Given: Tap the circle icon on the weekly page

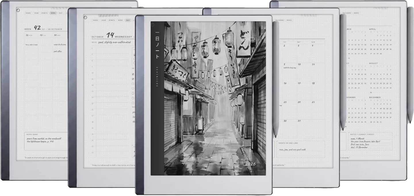Looking at the screenshot, I should (18, 10).
